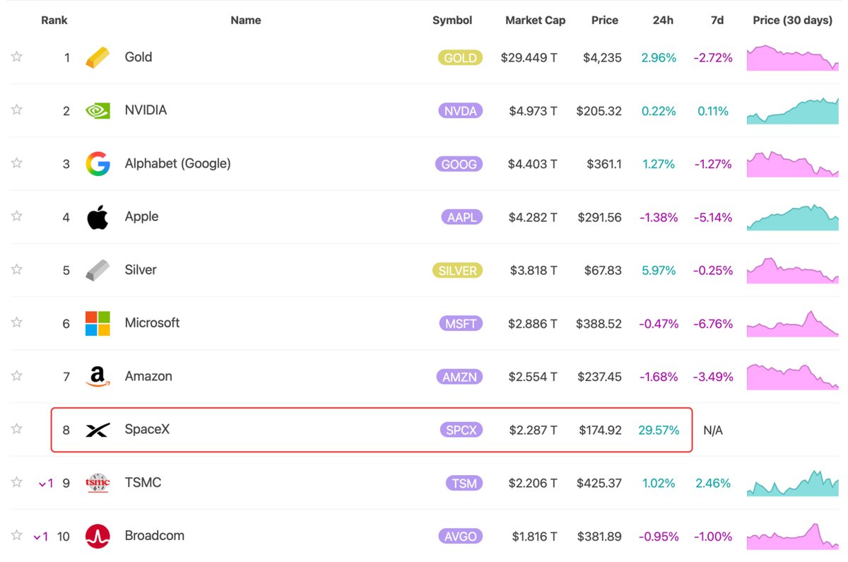
Task: Click the Google G logo
Action: (x=98, y=164)
